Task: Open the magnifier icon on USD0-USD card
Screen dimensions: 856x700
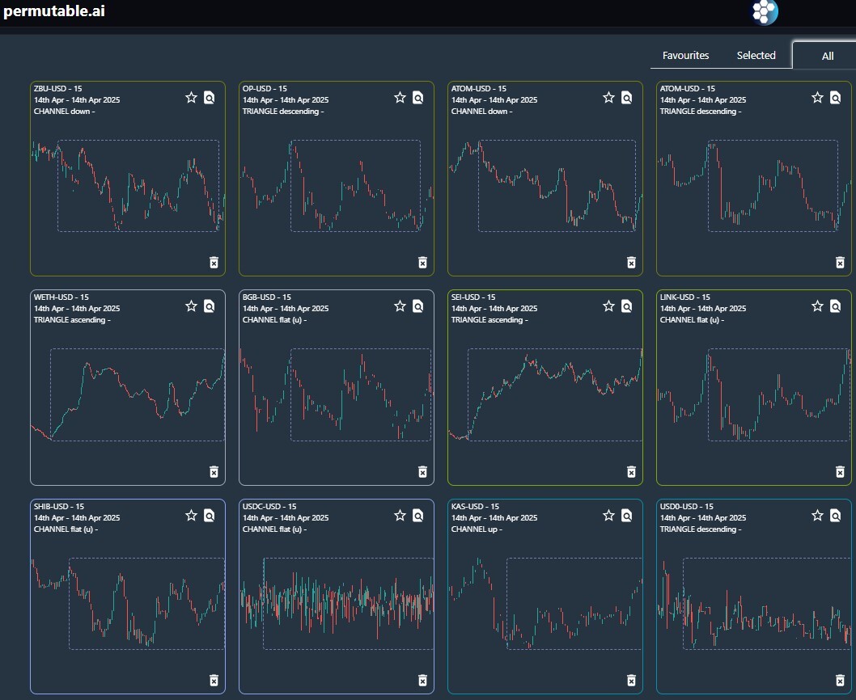Action: [x=834, y=515]
